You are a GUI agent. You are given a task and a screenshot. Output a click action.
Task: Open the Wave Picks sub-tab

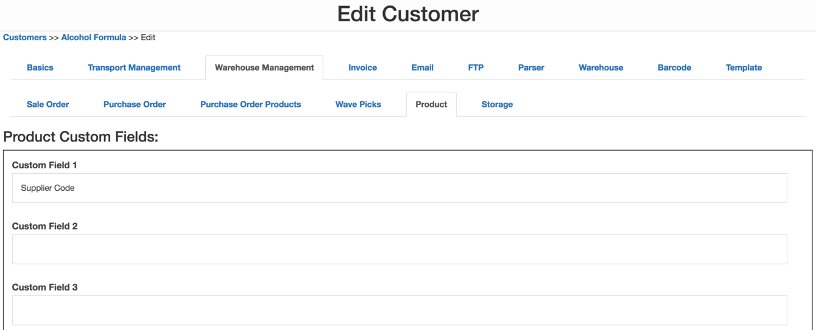[x=358, y=104]
